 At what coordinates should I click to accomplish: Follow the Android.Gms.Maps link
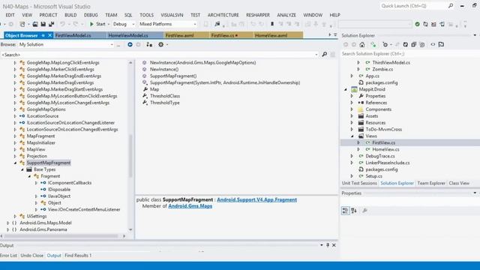190,206
